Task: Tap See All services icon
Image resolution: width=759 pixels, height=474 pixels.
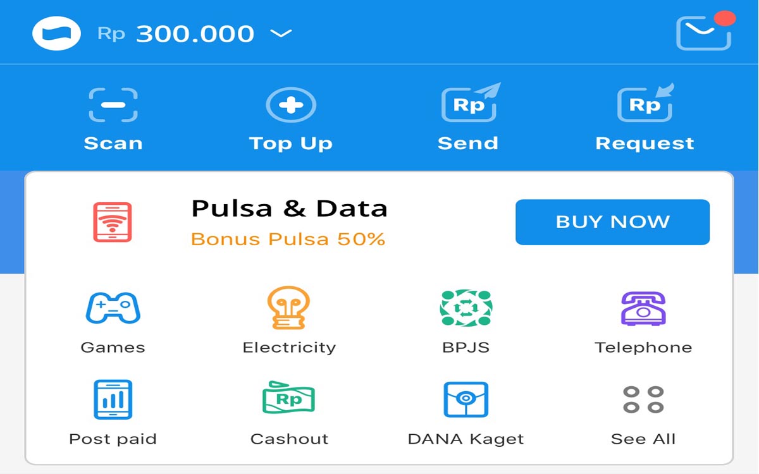Action: pos(643,399)
